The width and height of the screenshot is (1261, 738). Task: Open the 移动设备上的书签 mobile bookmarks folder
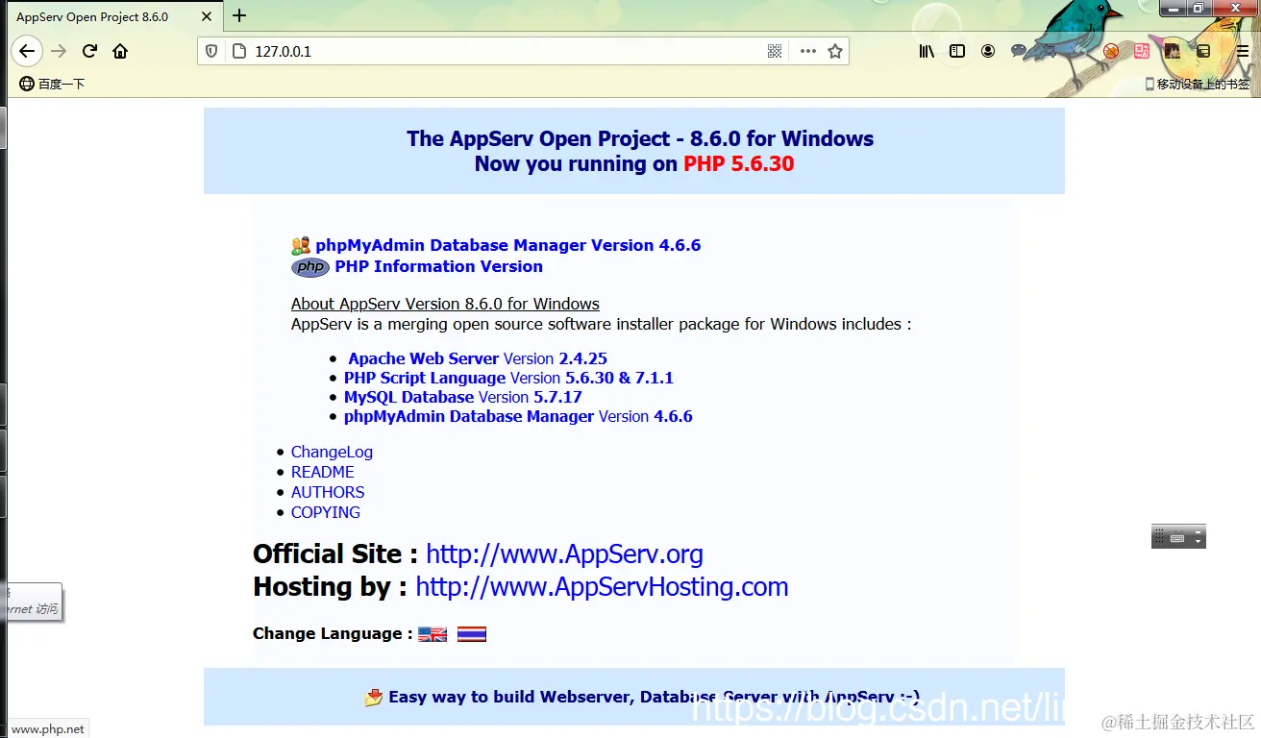(1198, 84)
